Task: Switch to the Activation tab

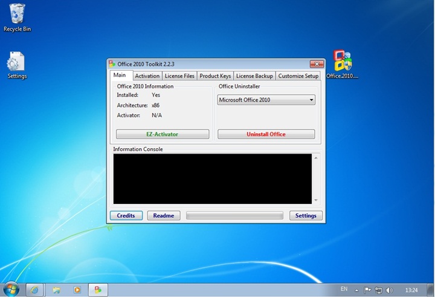Action: coord(147,76)
